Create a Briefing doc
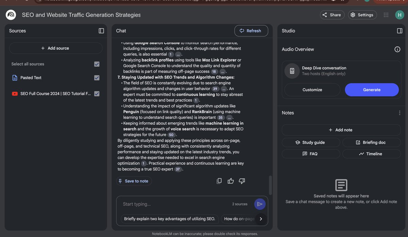This screenshot has width=408, height=237. pos(372,142)
